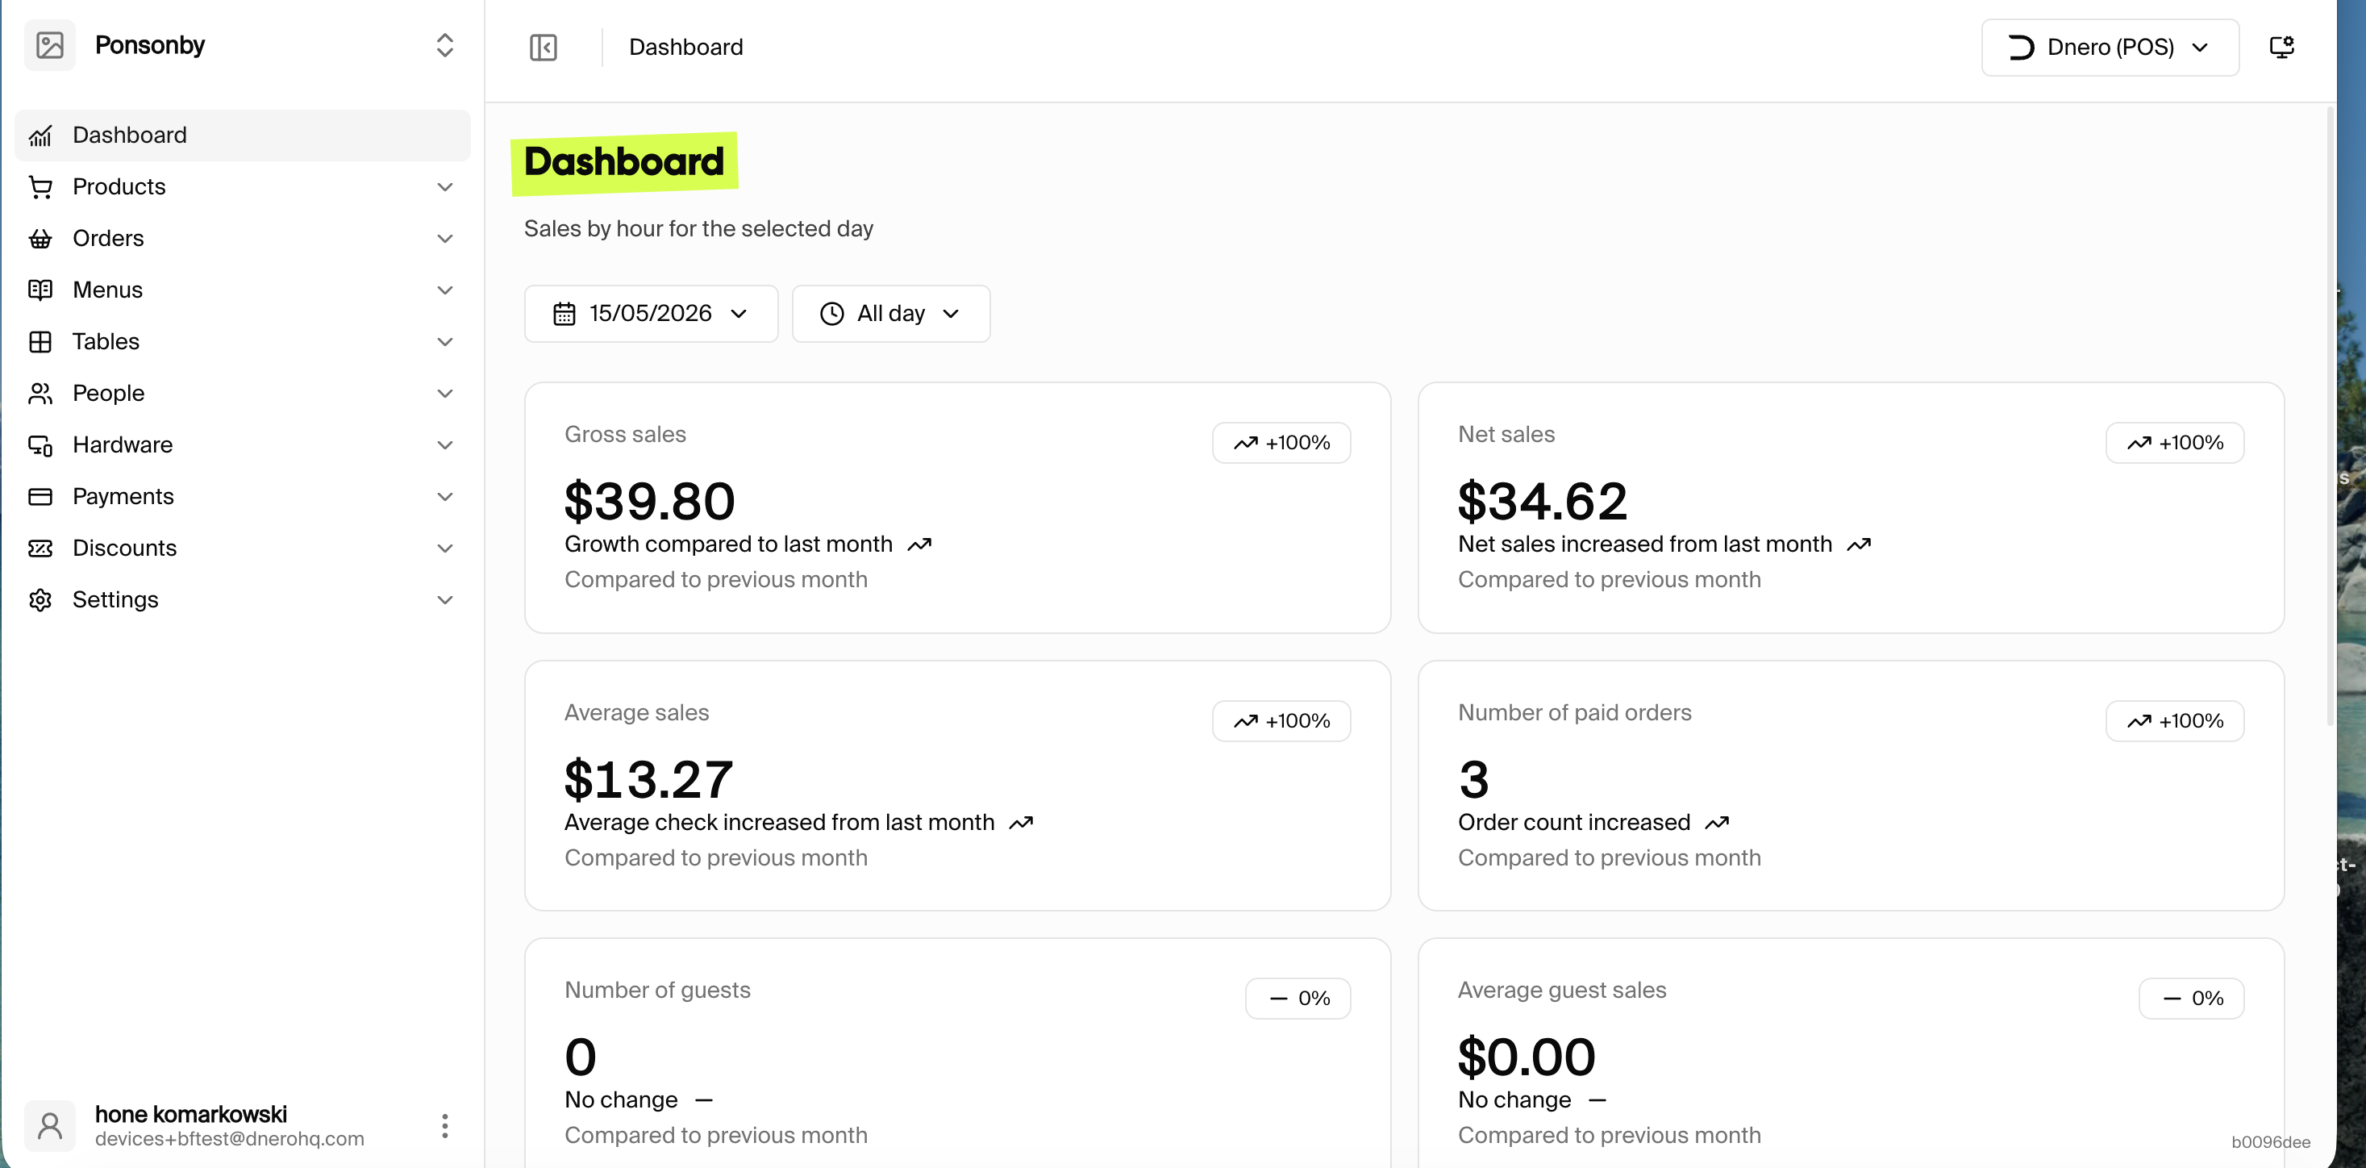Click the b0096dee build version text
The width and height of the screenshot is (2366, 1168).
2271,1142
